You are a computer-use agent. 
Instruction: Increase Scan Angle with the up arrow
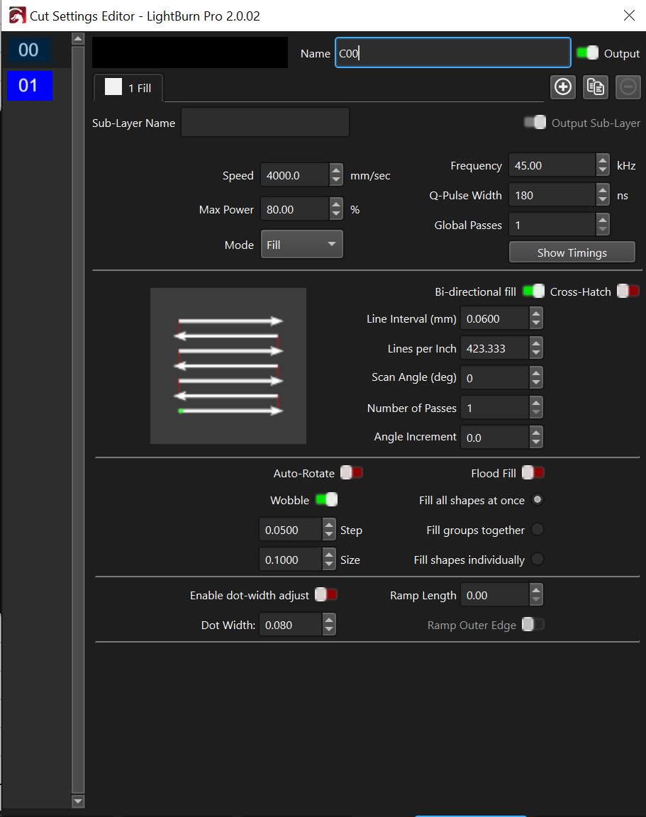pos(536,372)
